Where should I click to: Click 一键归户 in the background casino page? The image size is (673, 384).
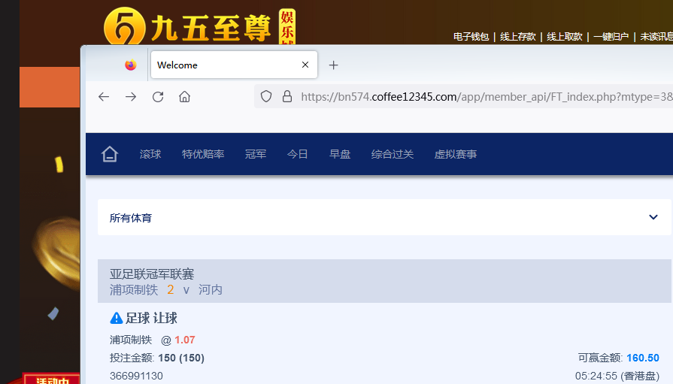coord(611,37)
